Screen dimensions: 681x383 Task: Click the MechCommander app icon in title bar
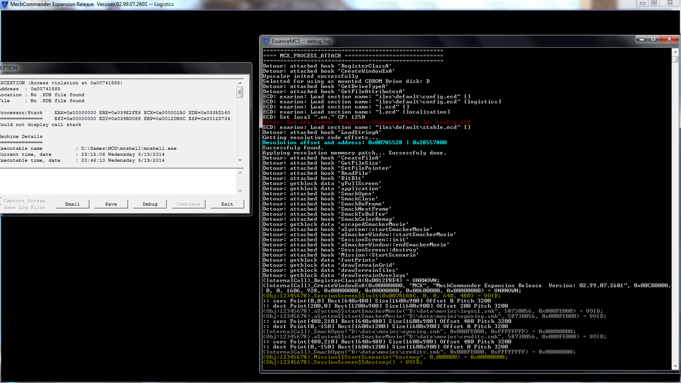point(5,4)
